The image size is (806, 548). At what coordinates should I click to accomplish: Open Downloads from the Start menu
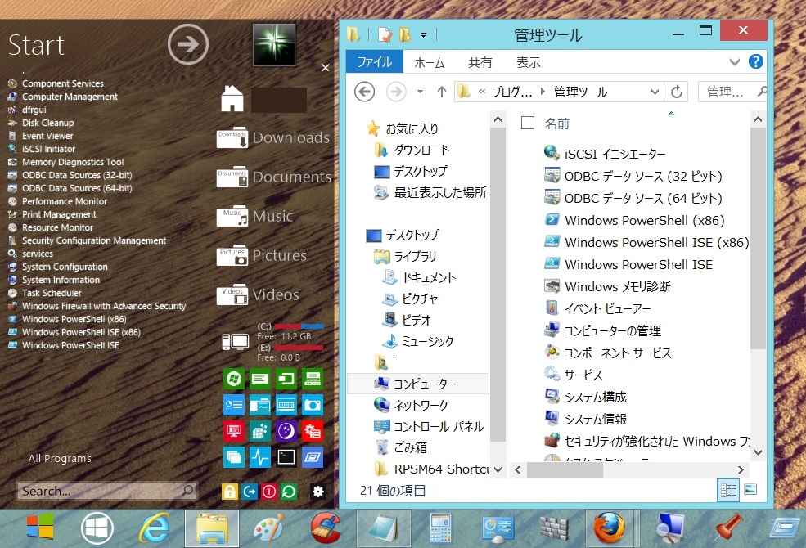tap(274, 138)
